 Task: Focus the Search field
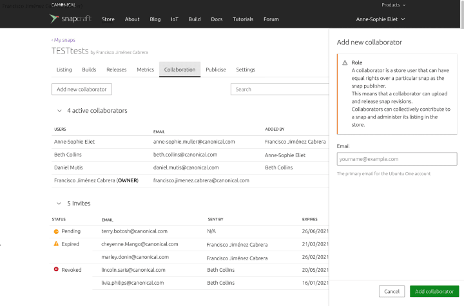280,89
